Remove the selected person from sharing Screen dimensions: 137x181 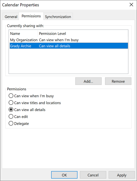point(118,81)
